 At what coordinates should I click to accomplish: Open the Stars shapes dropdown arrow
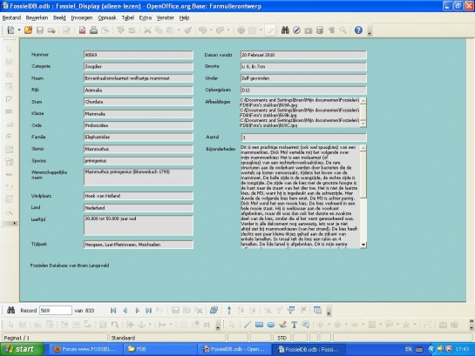[415, 325]
